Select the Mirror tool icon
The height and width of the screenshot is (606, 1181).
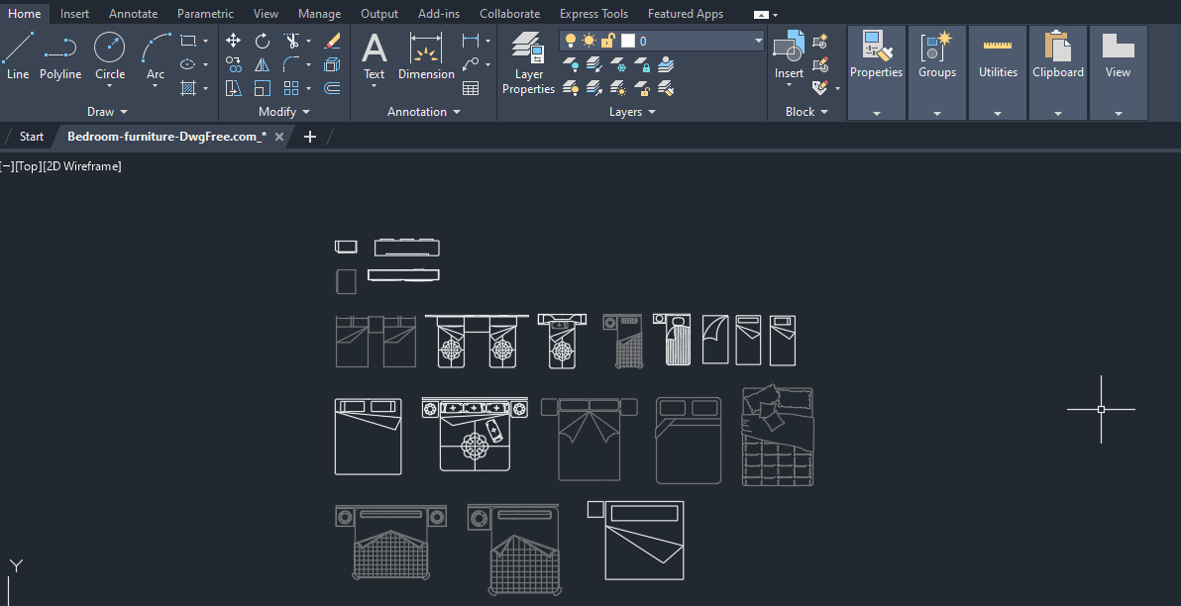point(263,64)
